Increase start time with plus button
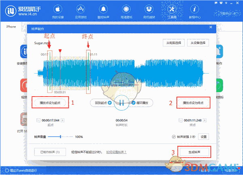 coord(62,120)
